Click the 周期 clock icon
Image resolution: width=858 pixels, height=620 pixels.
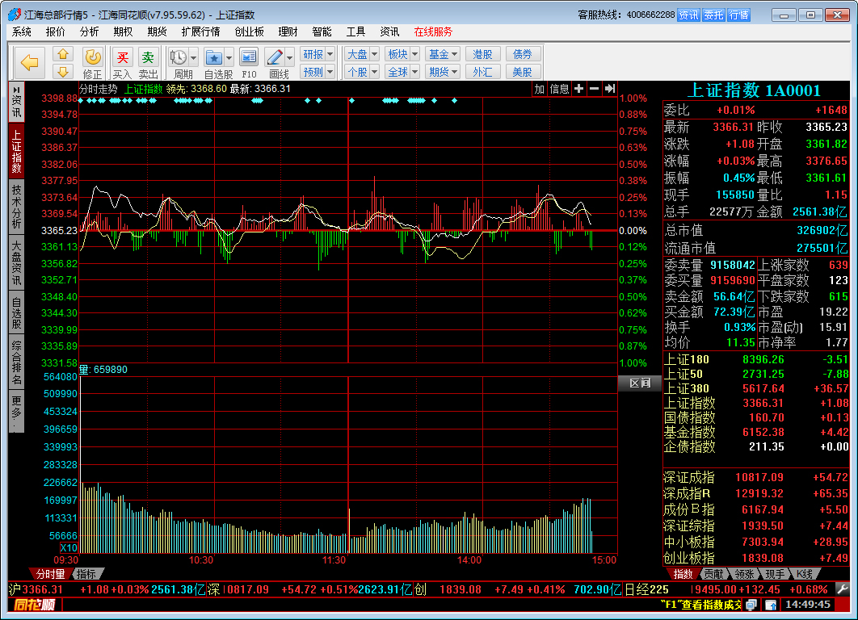pyautogui.click(x=178, y=57)
